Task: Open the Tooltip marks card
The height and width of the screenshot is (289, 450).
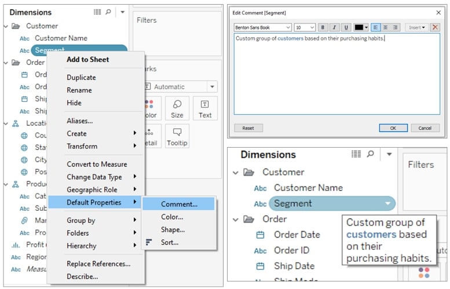Action: point(177,136)
